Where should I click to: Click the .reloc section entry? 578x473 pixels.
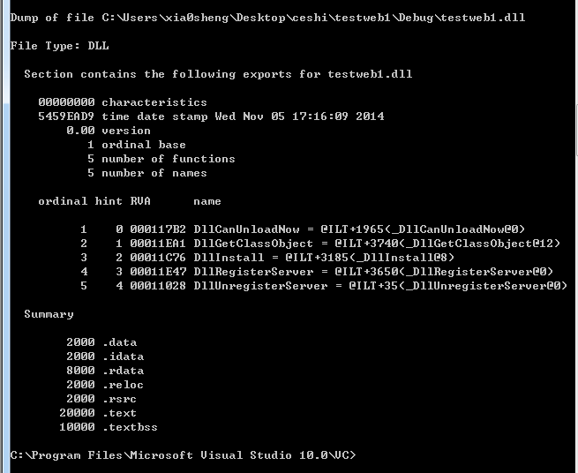tap(105, 385)
